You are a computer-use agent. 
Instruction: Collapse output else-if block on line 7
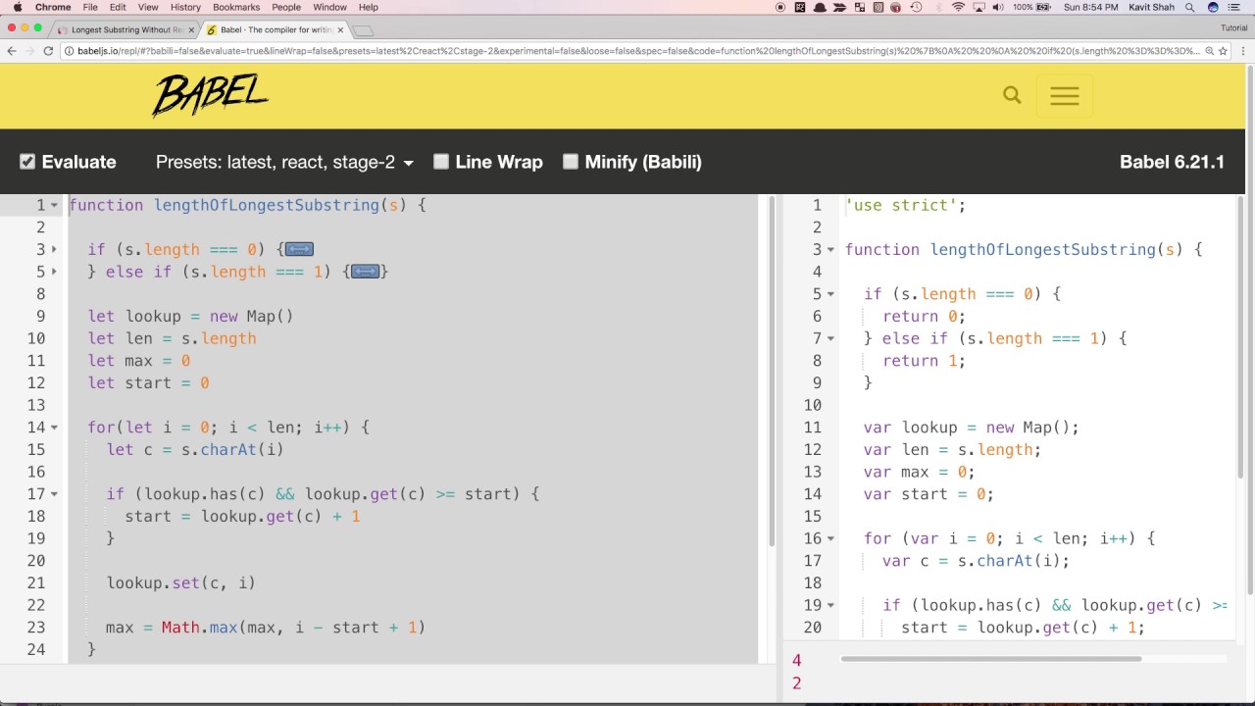(830, 338)
